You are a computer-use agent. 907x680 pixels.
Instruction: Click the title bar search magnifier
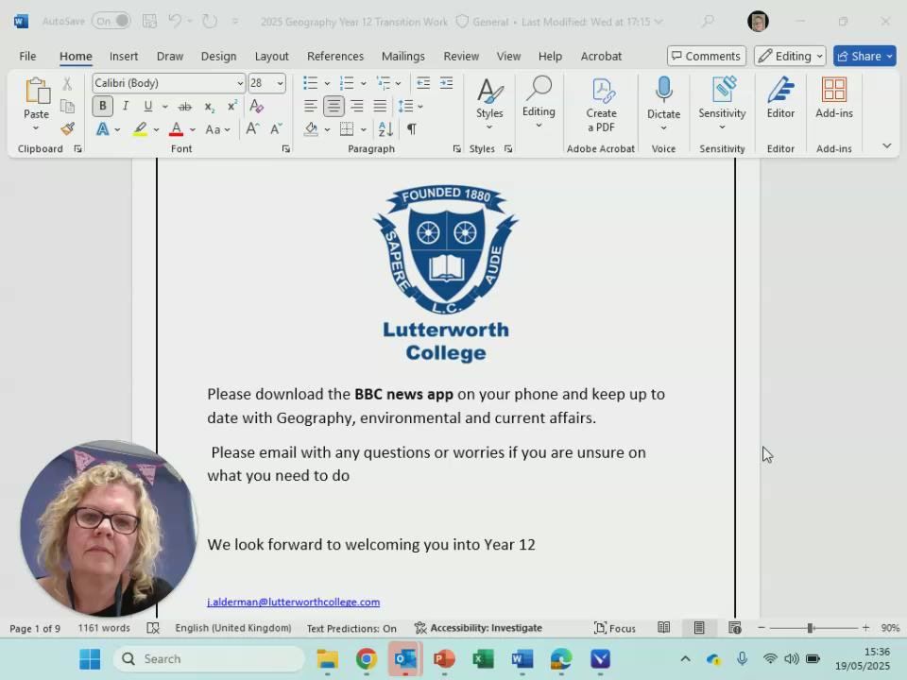point(708,22)
